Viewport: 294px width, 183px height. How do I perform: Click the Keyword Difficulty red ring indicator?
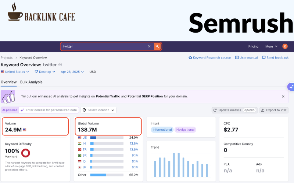26,153
